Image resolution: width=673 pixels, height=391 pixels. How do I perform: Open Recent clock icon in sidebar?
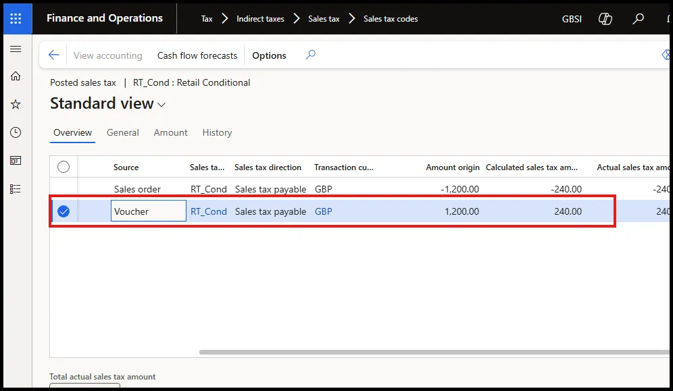[x=16, y=132]
